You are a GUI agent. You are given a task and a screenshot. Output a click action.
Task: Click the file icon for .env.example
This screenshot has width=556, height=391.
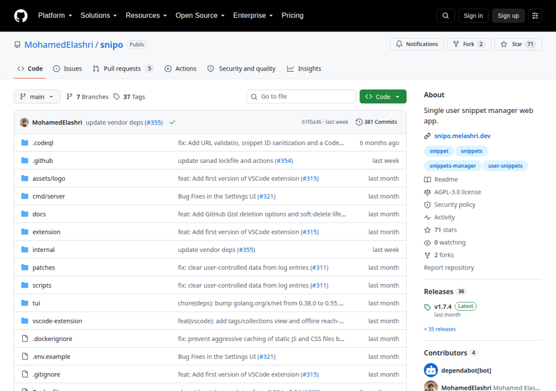pyautogui.click(x=25, y=356)
